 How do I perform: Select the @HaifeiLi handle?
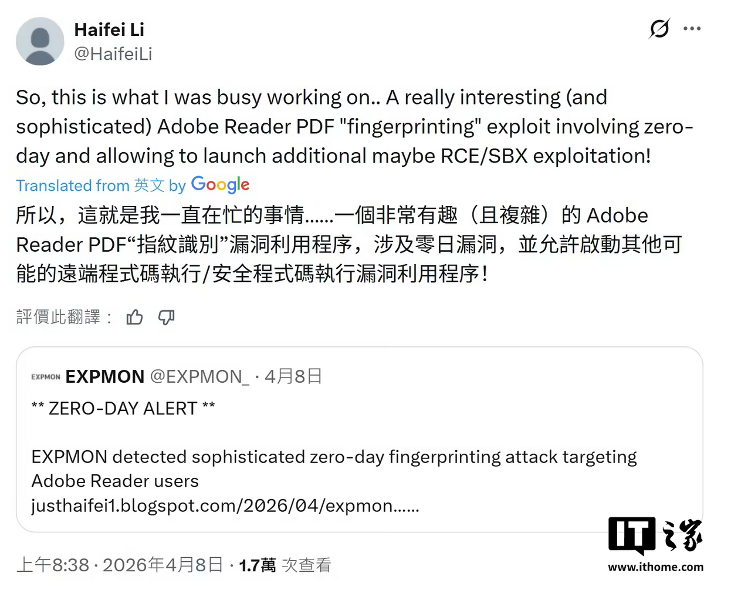click(x=113, y=54)
